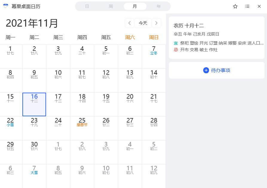Image resolution: width=267 pixels, height=188 pixels.
Task: Jump to today with 今天 button
Action: [x=143, y=23]
